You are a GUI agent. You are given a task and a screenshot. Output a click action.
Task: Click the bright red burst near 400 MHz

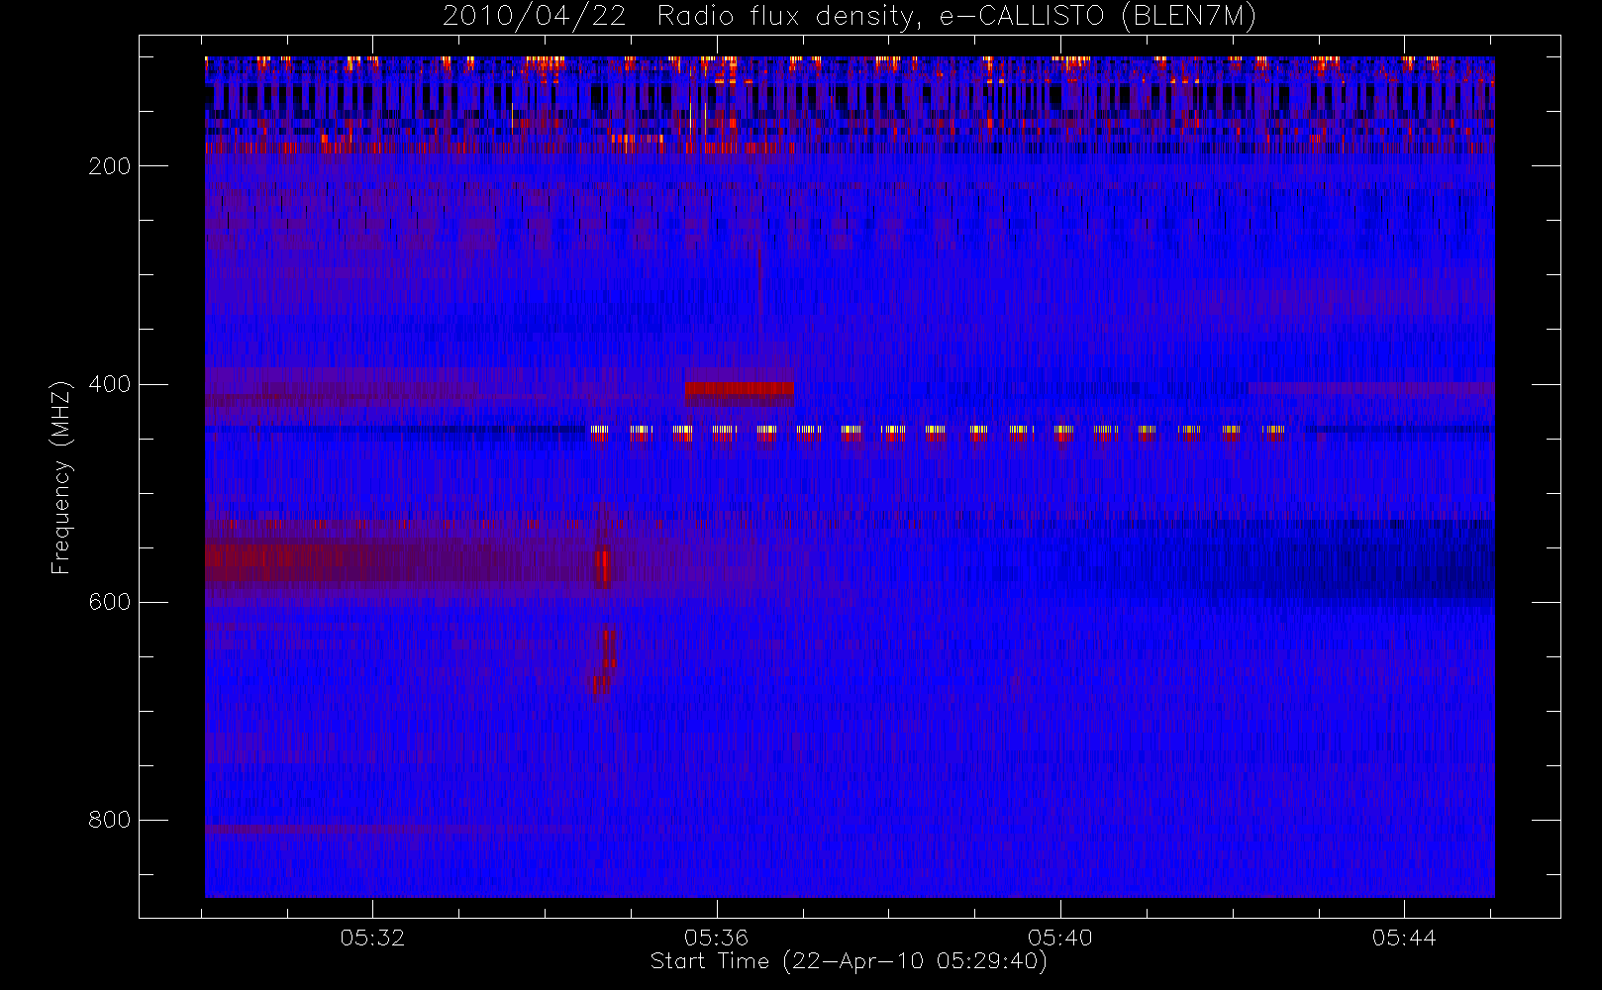(x=739, y=389)
